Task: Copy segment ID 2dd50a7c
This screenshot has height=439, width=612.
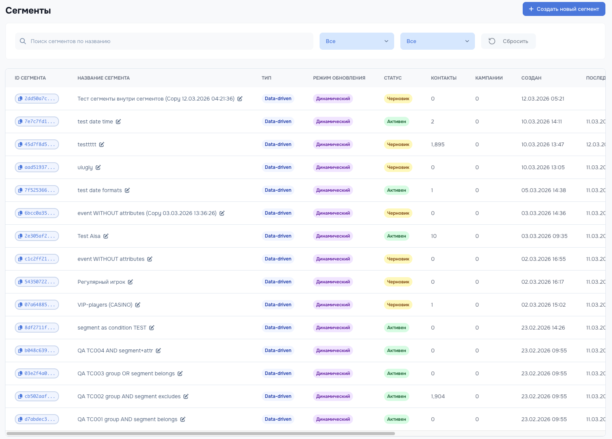Action: [x=37, y=99]
